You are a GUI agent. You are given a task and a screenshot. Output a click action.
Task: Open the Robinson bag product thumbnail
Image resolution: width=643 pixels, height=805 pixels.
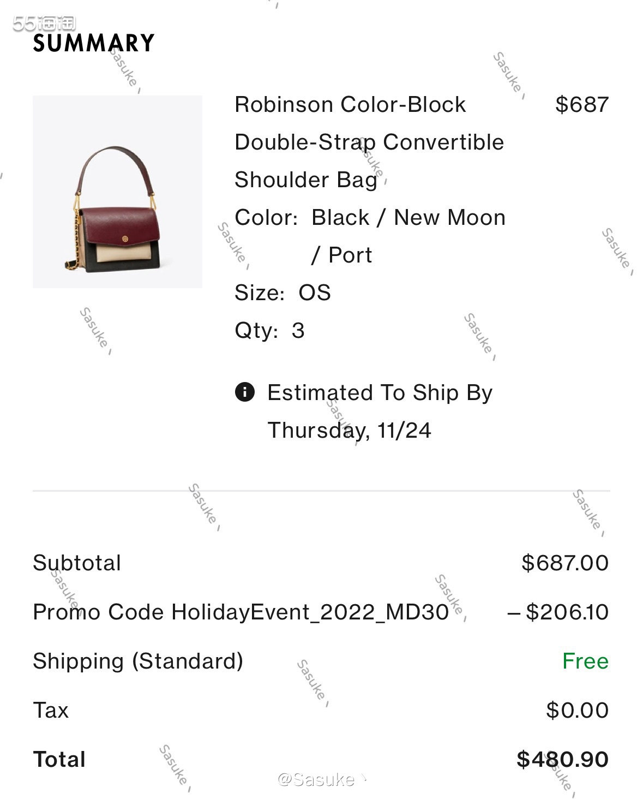[117, 192]
